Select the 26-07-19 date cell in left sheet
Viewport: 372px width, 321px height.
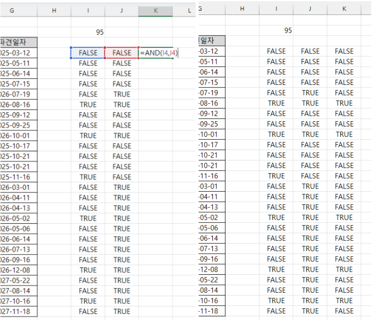click(x=18, y=94)
